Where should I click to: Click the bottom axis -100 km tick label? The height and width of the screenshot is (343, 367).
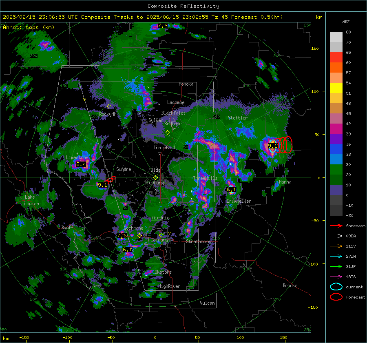point(67,338)
